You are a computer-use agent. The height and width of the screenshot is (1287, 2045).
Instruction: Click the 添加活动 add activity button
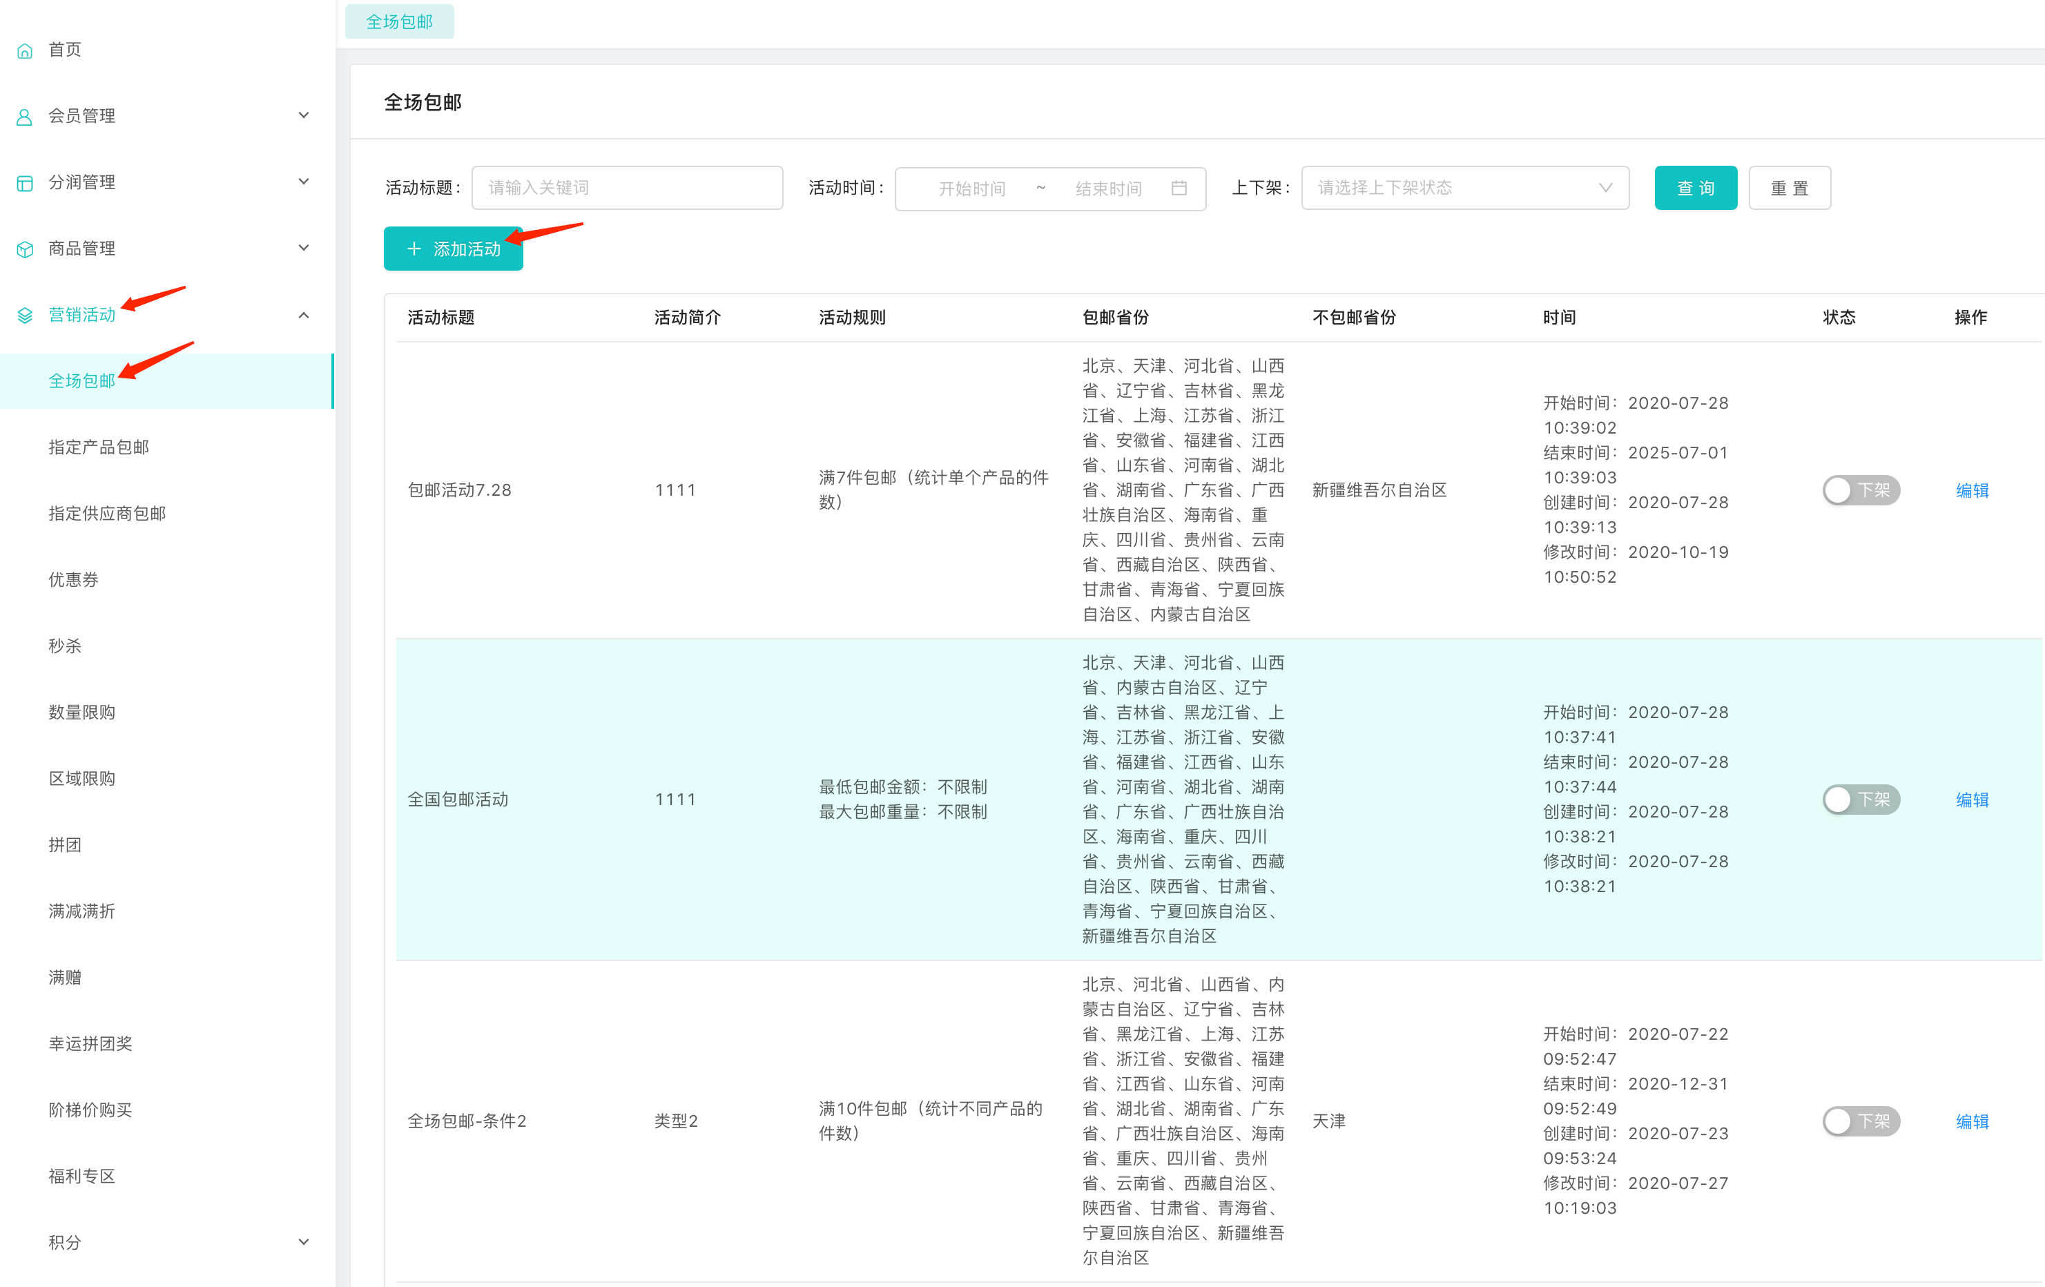coord(456,249)
